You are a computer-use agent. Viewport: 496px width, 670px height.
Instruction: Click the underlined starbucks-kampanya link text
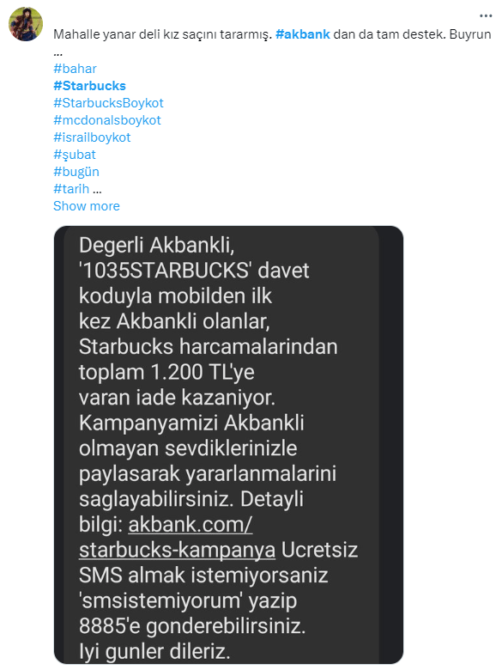point(177,550)
